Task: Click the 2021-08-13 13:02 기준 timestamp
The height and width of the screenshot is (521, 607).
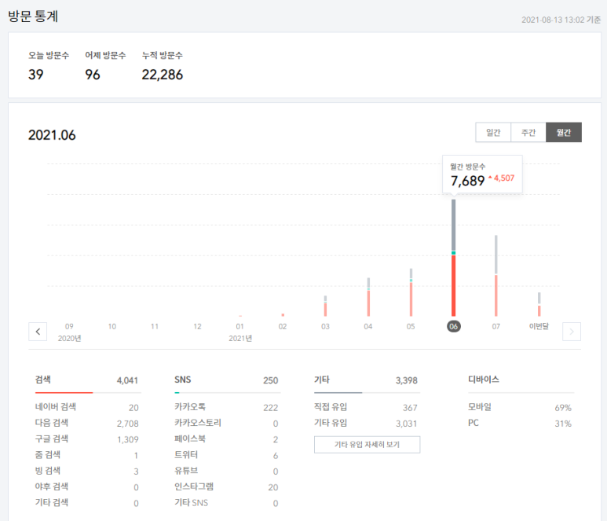Action: point(561,20)
